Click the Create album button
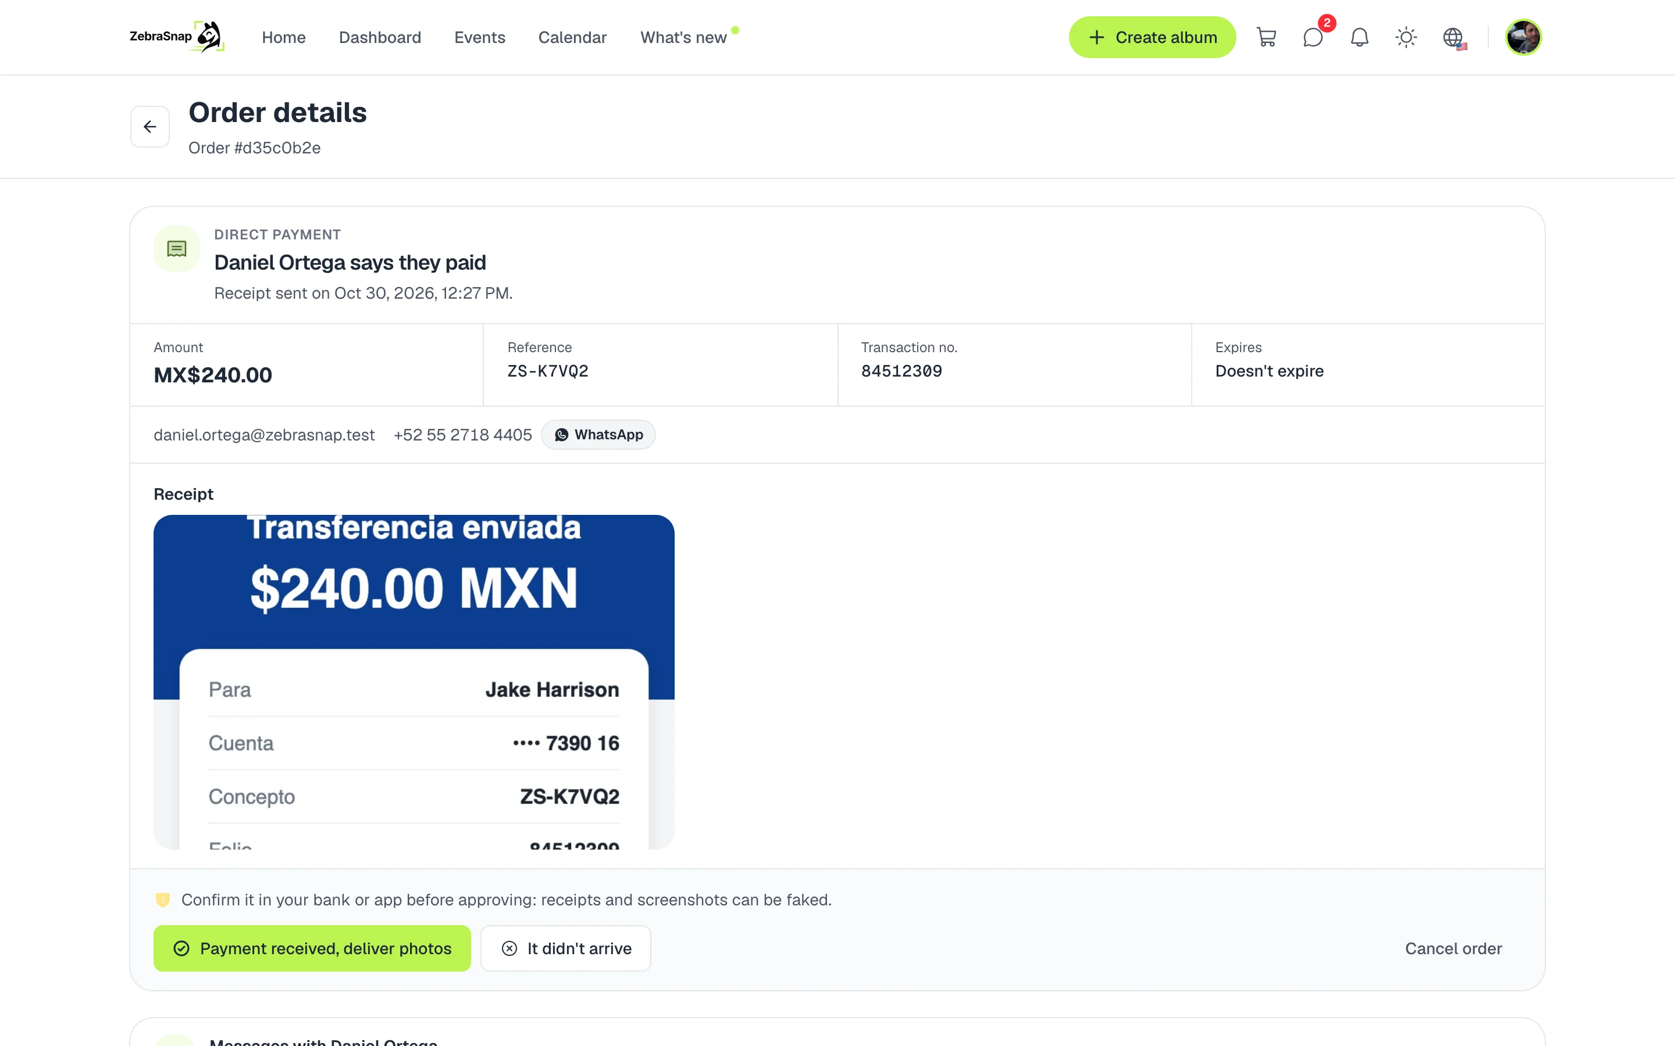The image size is (1675, 1046). click(x=1152, y=37)
